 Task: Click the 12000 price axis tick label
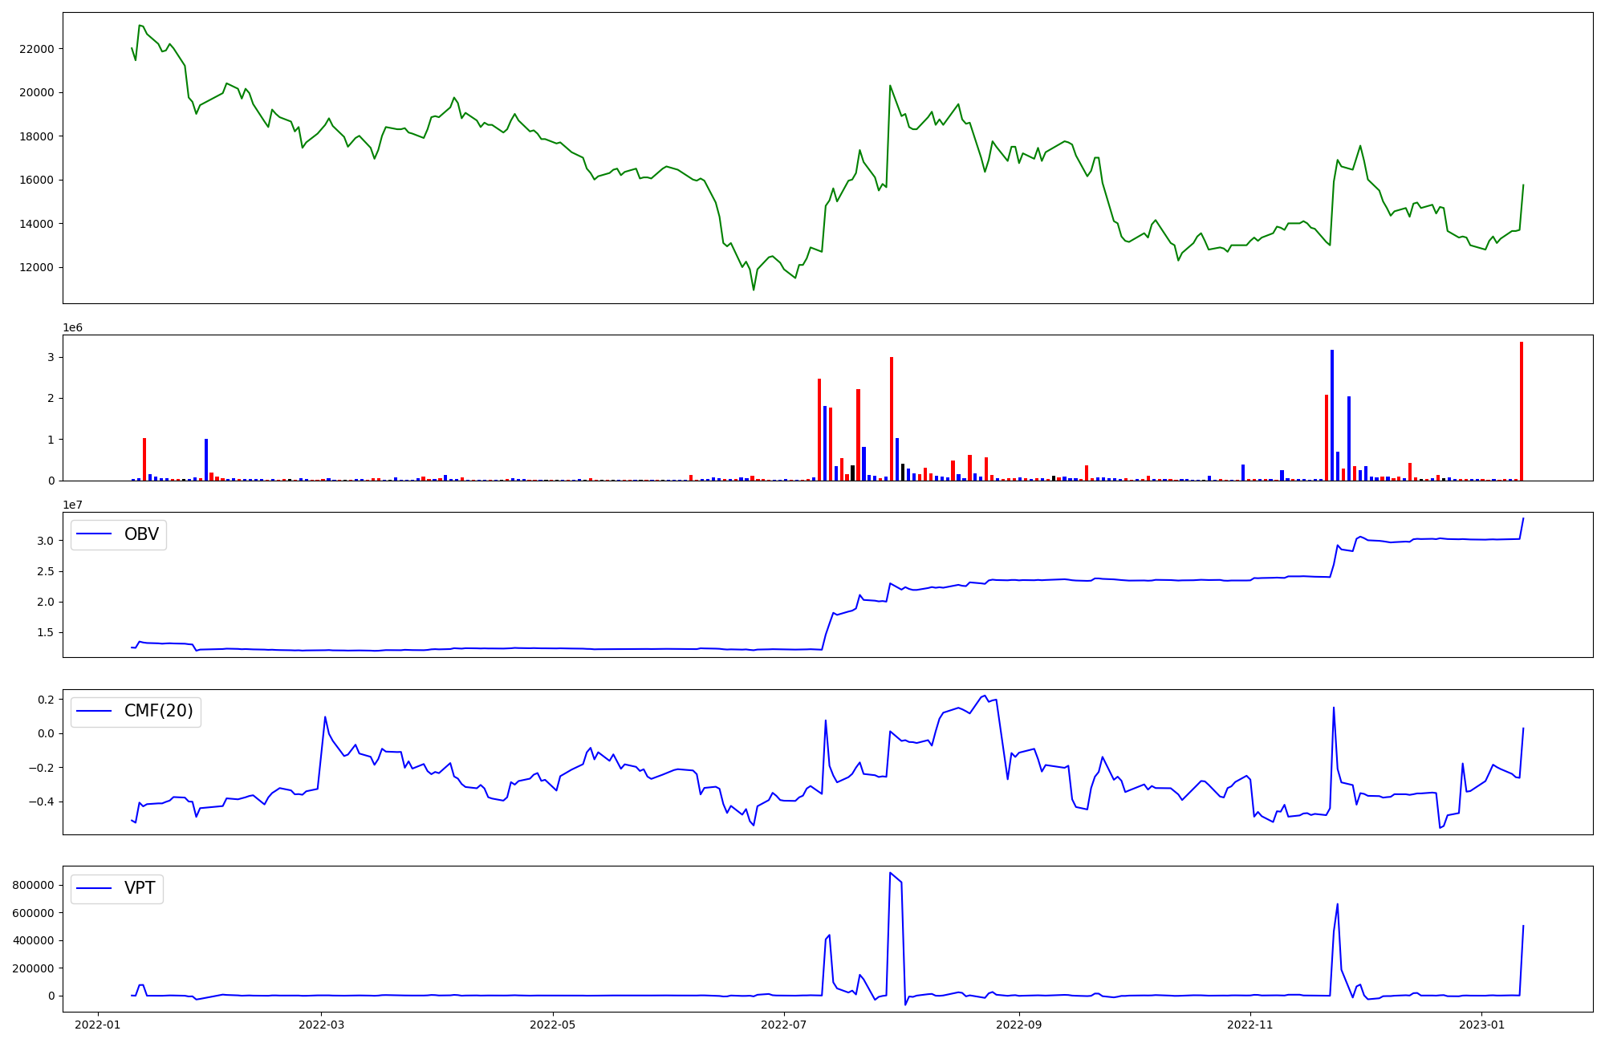click(x=36, y=267)
